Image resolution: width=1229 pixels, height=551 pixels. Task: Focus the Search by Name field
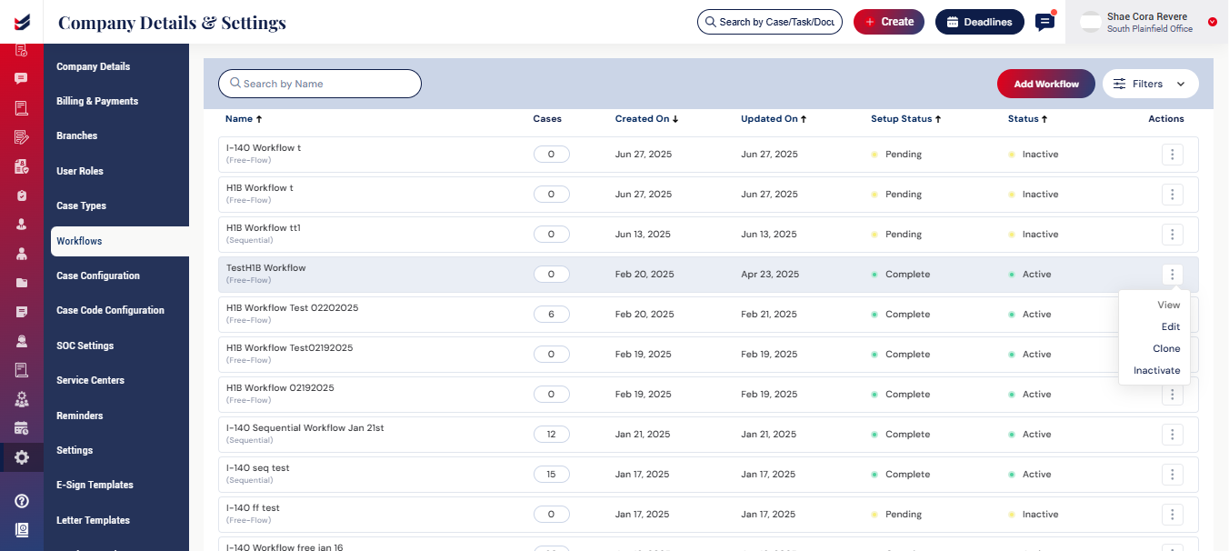320,84
